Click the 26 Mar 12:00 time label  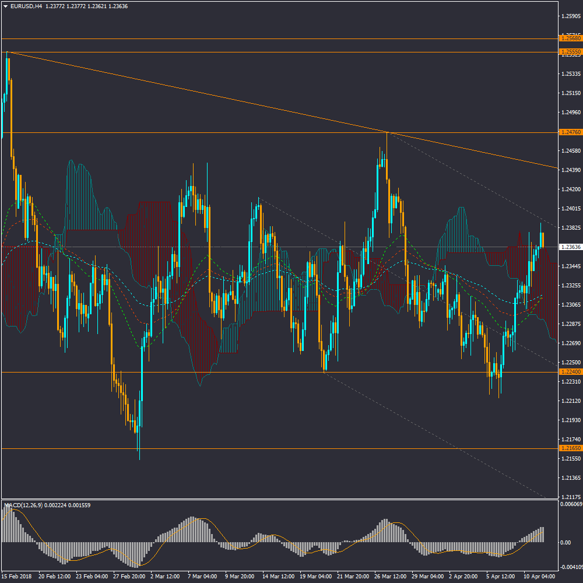[389, 576]
